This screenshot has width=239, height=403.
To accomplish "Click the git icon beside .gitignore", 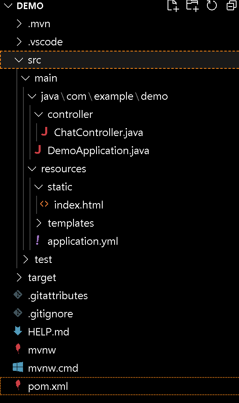I will [x=18, y=313].
